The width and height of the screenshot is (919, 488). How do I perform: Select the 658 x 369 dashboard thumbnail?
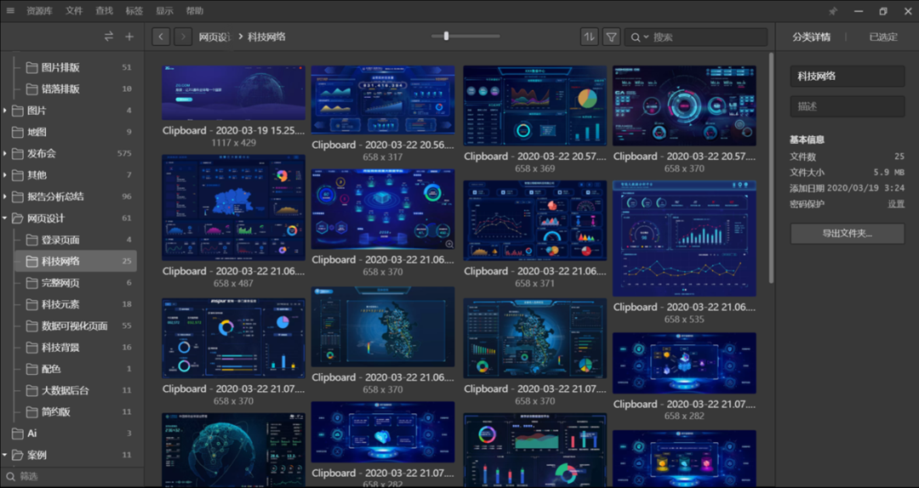pos(535,105)
